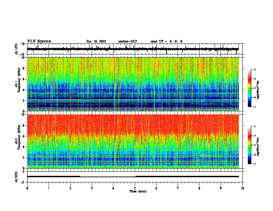This screenshot has width=273, height=211.
Task: Click the thick black ch.3 signal trace
Action: click(133, 177)
